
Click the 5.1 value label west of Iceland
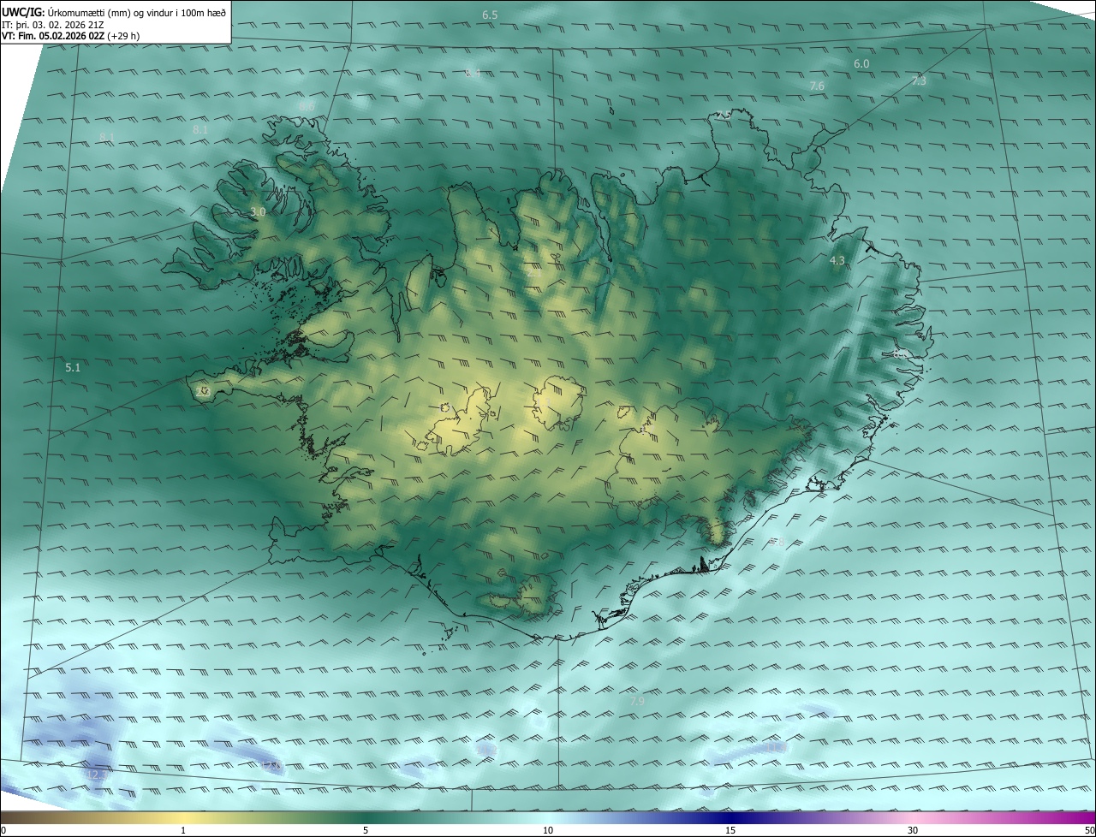(73, 368)
